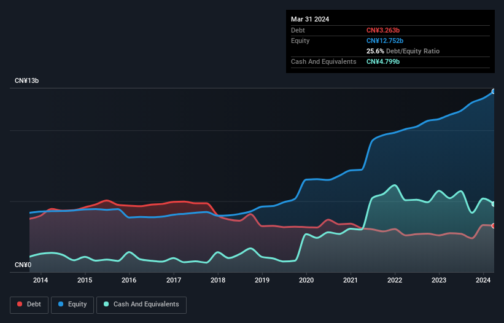This screenshot has width=504, height=323.
Task: Select the 2022 x-axis label
Action: tap(395, 280)
